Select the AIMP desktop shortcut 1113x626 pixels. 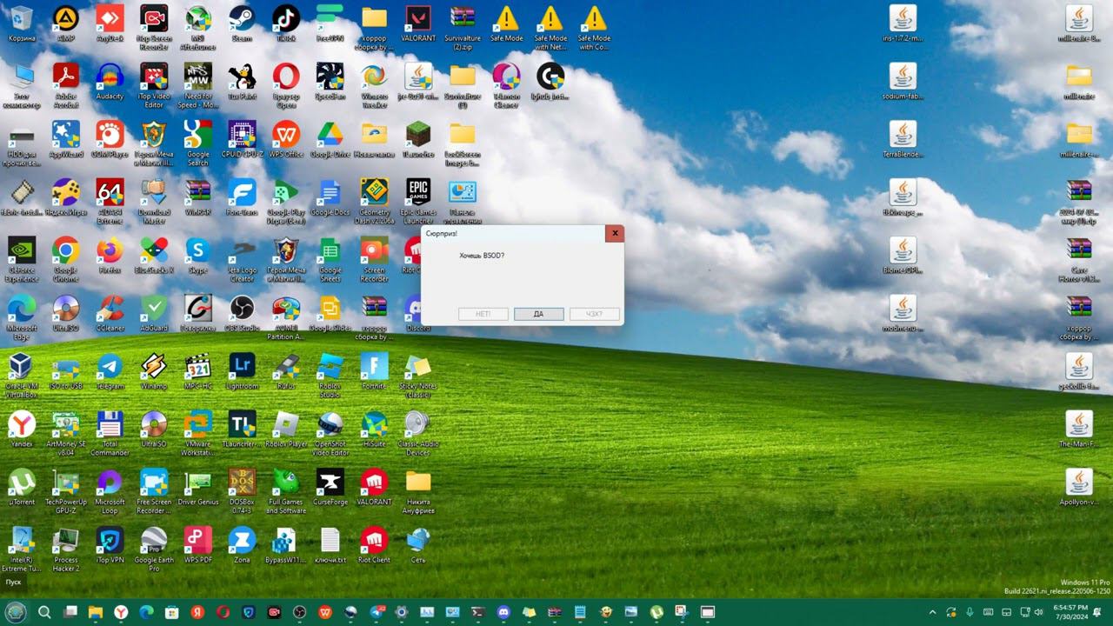[x=66, y=23]
